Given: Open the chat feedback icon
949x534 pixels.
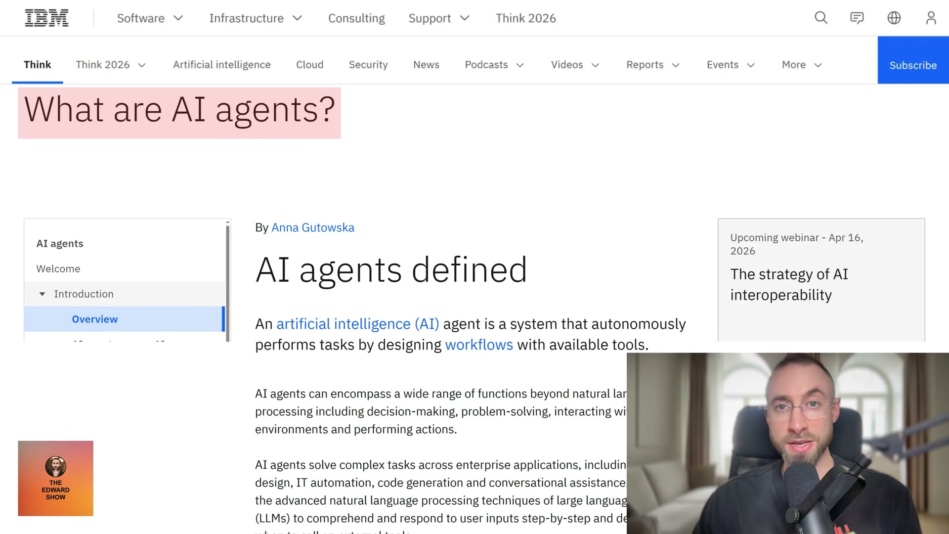Looking at the screenshot, I should click(x=857, y=18).
